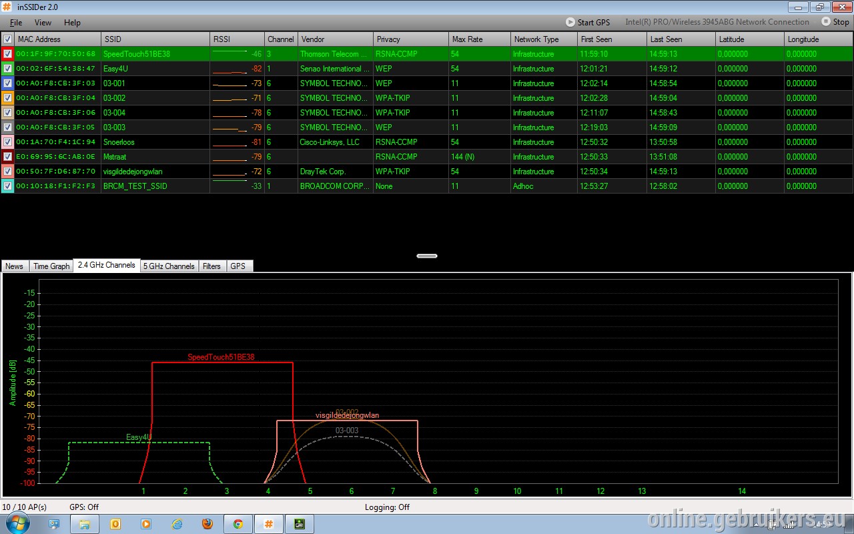Open the Intel PRO/Wireless adapter selector
The height and width of the screenshot is (534, 854).
(717, 22)
